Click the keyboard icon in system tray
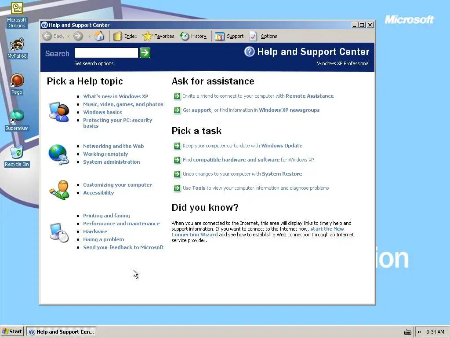Image resolution: width=450 pixels, height=338 pixels. pyautogui.click(x=407, y=332)
